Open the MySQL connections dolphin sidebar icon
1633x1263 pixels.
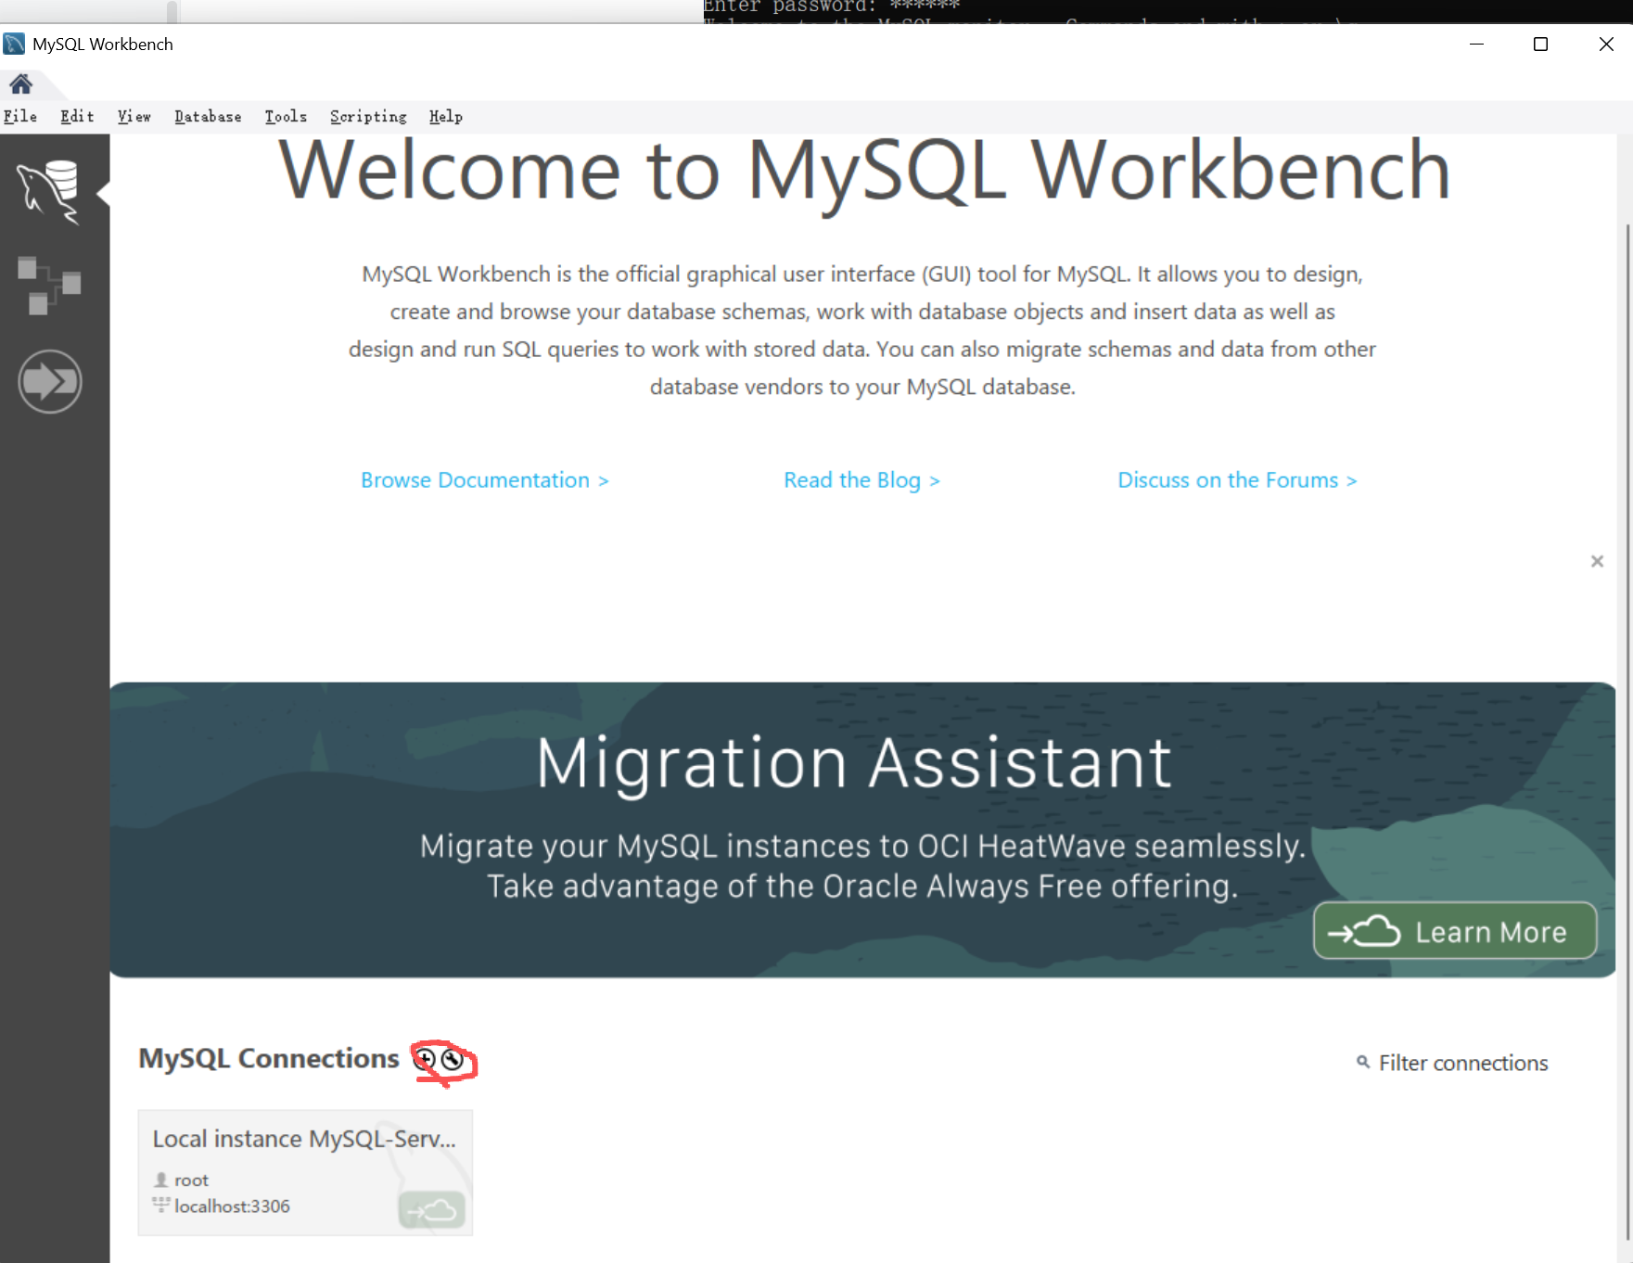[x=50, y=192]
